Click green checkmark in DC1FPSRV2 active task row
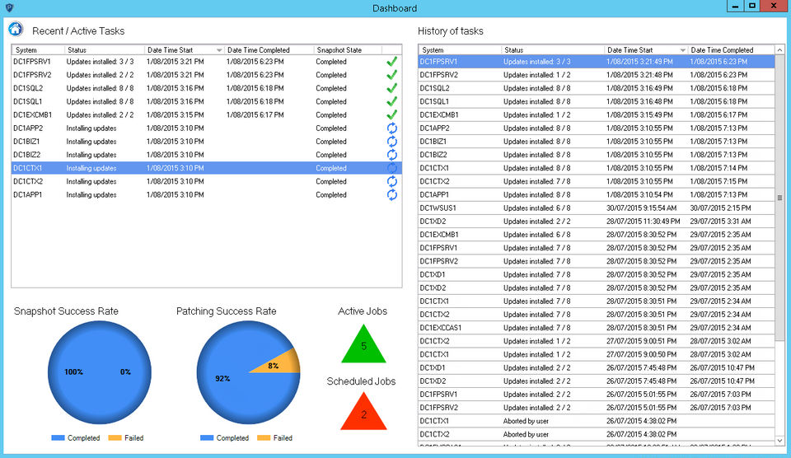This screenshot has width=791, height=458. pyautogui.click(x=391, y=75)
